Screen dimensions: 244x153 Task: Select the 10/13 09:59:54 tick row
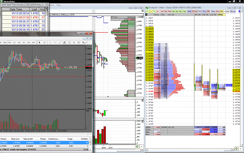[23, 13]
